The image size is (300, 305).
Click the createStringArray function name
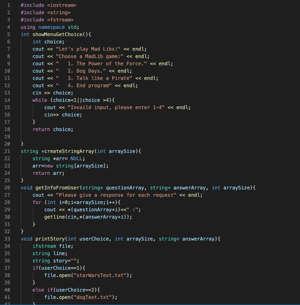point(69,151)
